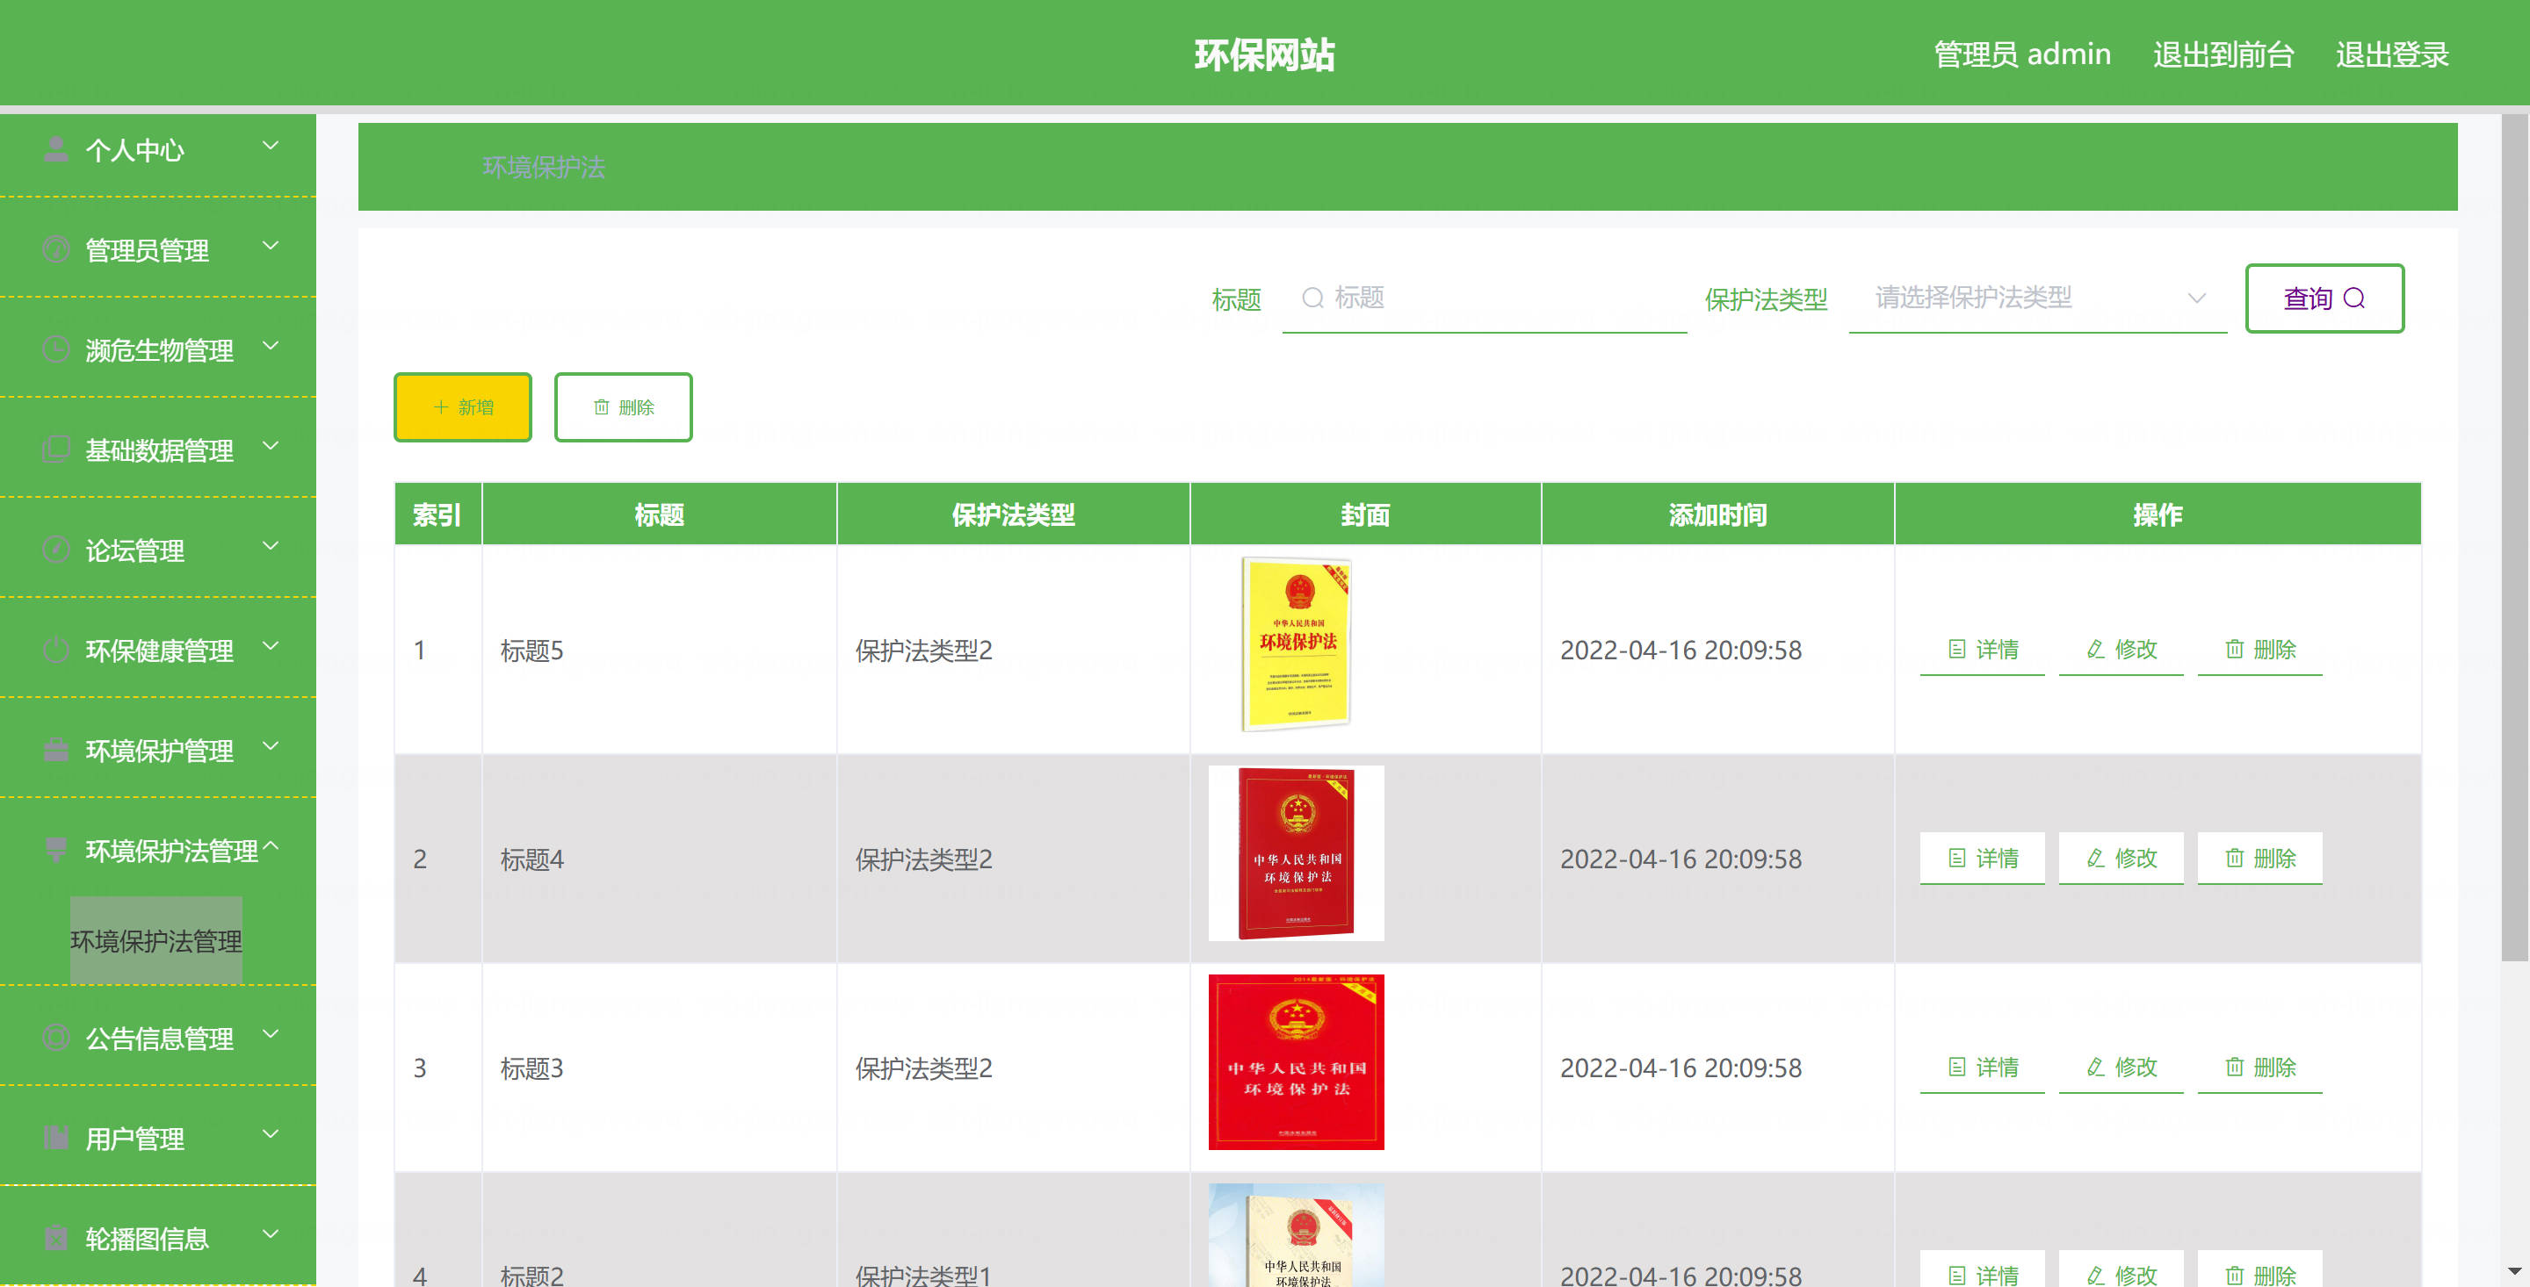Screen dimensions: 2530x1287
Task: Click the 论坛管理 compass icon
Action: (56, 550)
